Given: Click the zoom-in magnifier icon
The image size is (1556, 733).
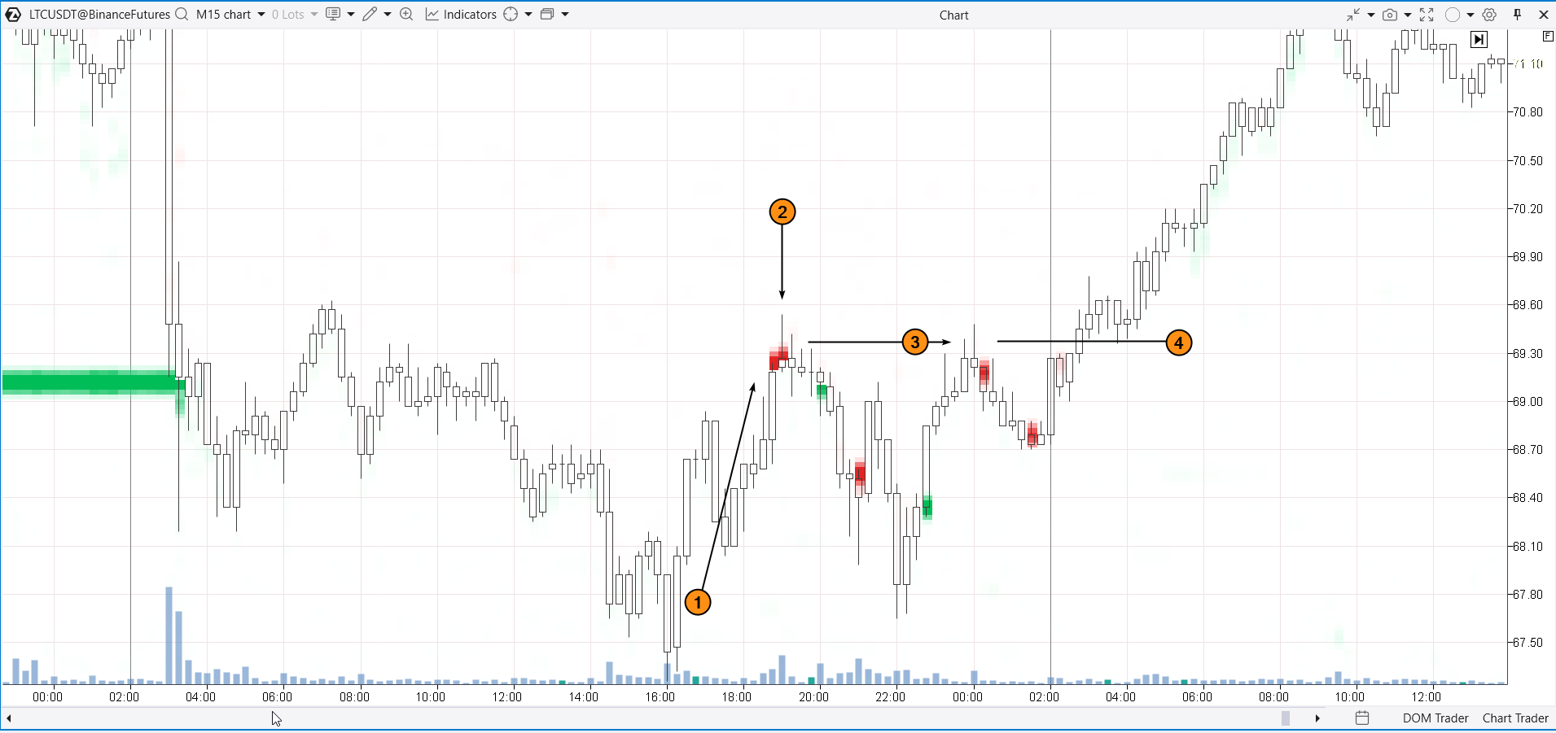Looking at the screenshot, I should click(x=406, y=15).
